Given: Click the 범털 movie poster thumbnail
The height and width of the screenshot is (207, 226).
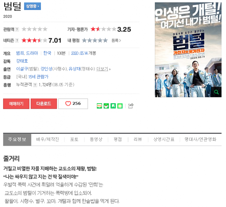Looking at the screenshot, I should tap(188, 50).
